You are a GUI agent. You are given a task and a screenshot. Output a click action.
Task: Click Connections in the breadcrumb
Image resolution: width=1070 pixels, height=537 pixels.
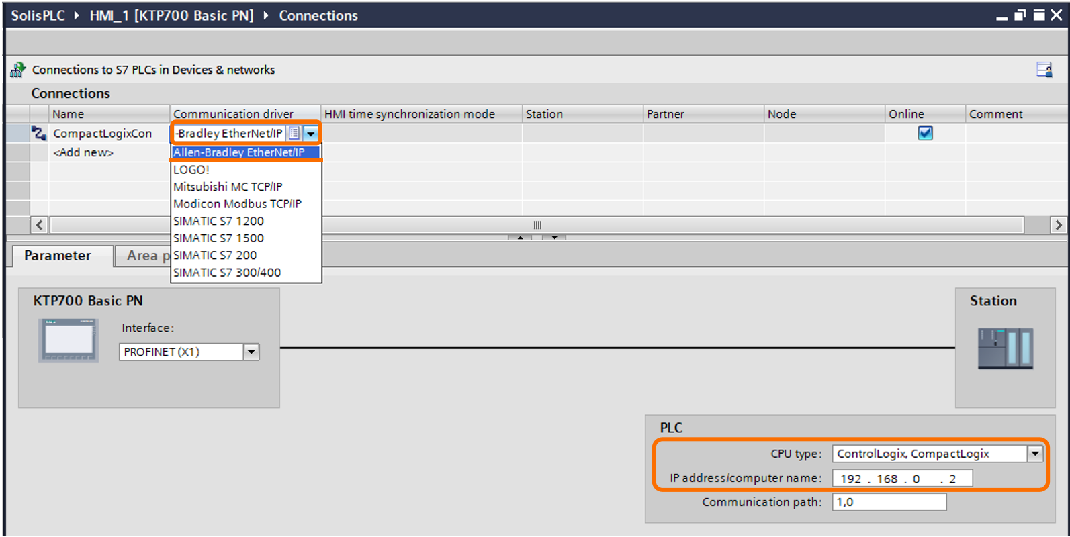pos(318,15)
